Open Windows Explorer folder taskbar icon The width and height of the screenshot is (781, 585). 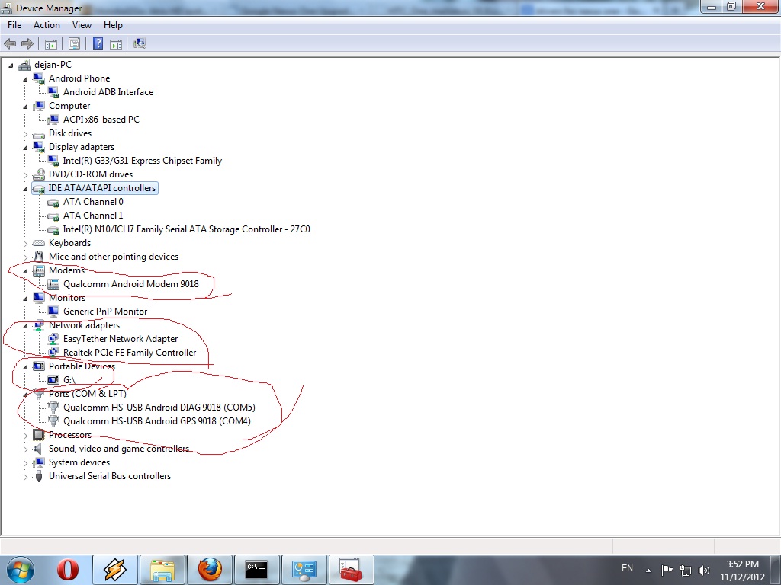point(163,570)
